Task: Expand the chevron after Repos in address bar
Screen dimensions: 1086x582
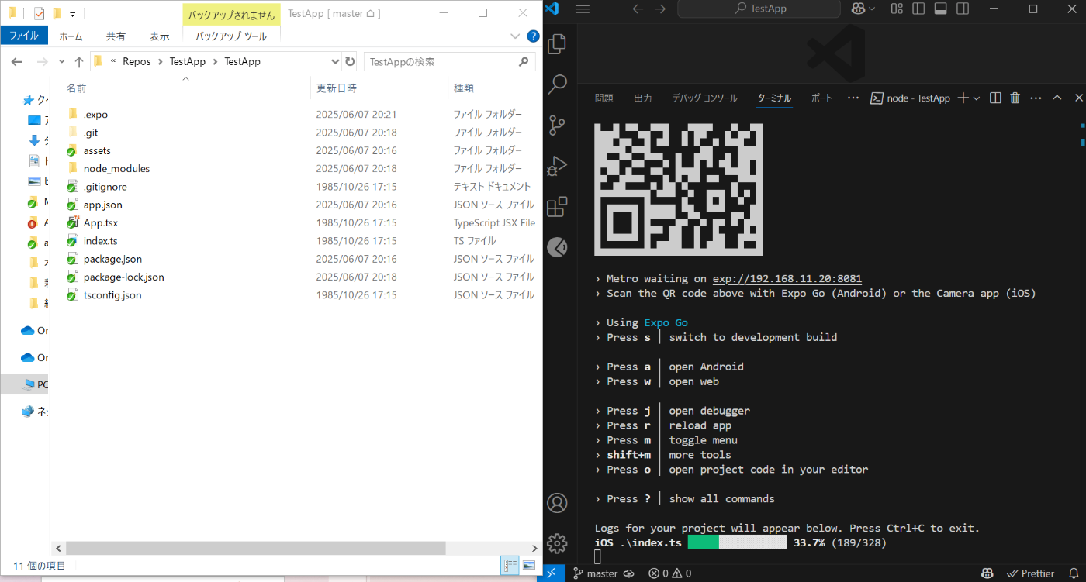Action: (x=161, y=61)
